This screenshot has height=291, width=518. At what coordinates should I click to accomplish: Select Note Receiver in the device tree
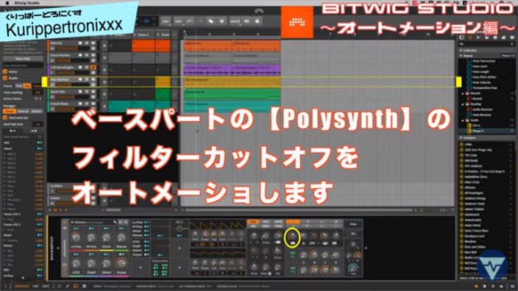point(482,115)
